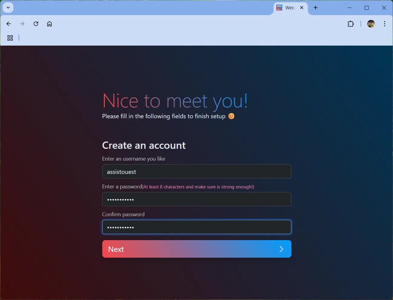393x300 pixels.
Task: Go back to the previous page
Action: [x=9, y=24]
